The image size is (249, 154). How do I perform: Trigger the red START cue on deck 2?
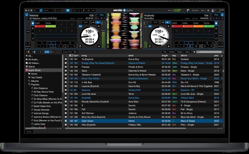177,26
